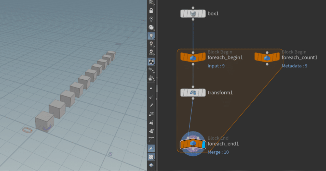Open shading mode sphere dropdown
The image size is (326, 171).
pos(151,27)
